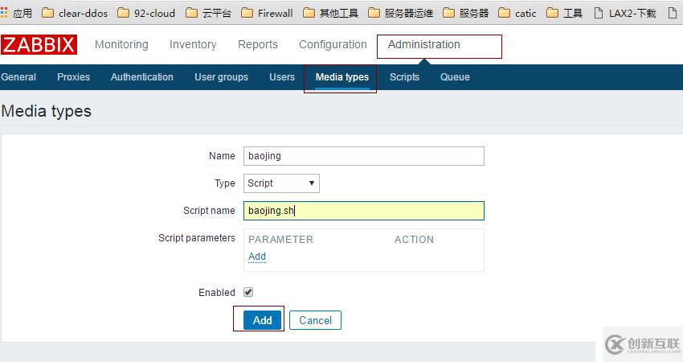The height and width of the screenshot is (362, 683).
Task: Open the 其他工具 bookmark folder
Action: point(330,14)
